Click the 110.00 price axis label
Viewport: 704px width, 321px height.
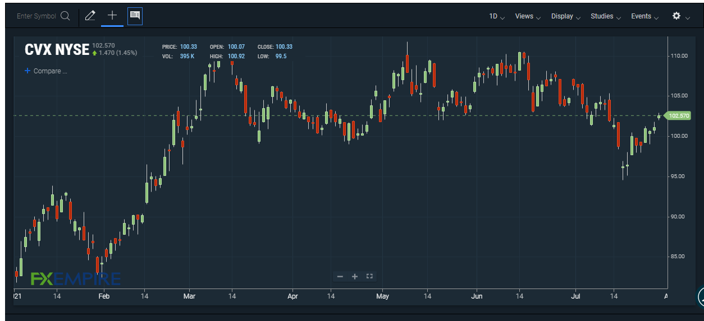tap(679, 56)
